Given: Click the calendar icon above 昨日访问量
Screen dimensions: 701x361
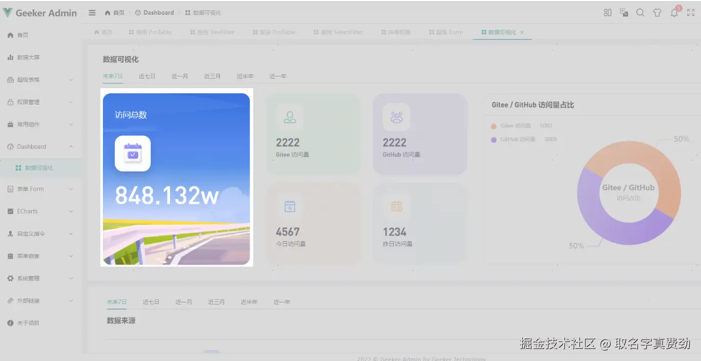Looking at the screenshot, I should (x=396, y=207).
